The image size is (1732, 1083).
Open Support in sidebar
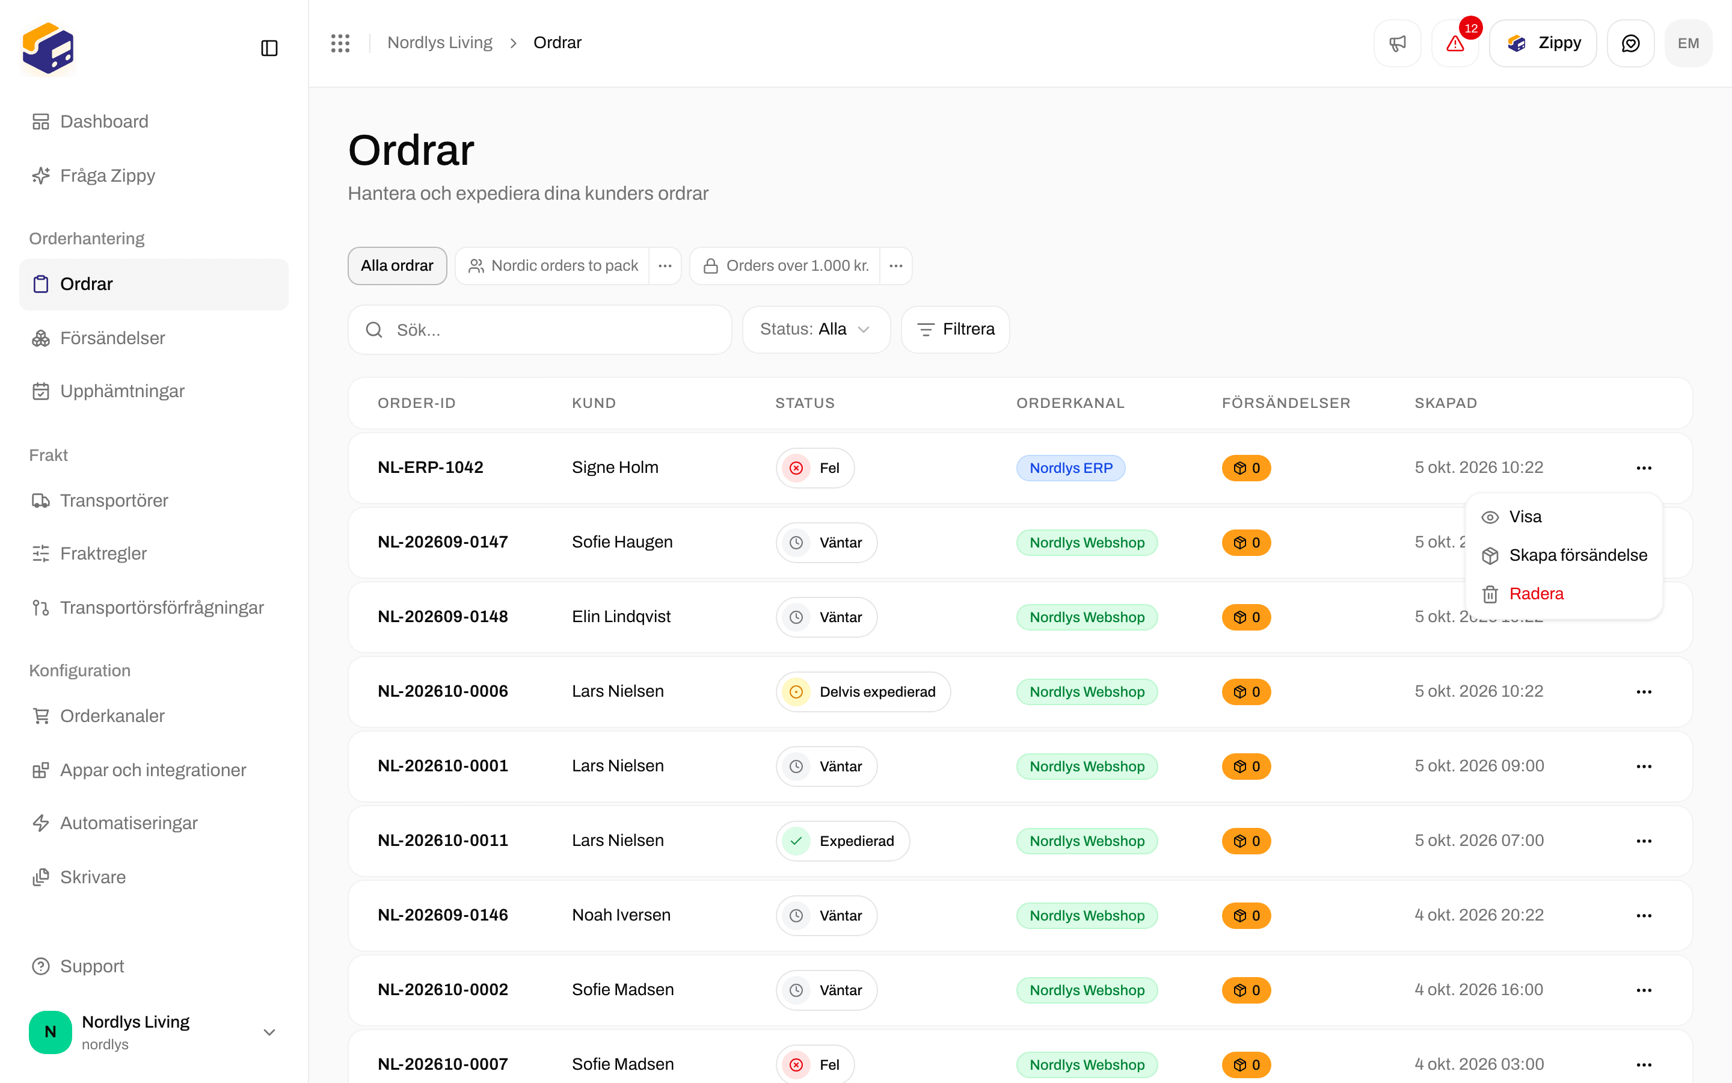click(x=153, y=966)
